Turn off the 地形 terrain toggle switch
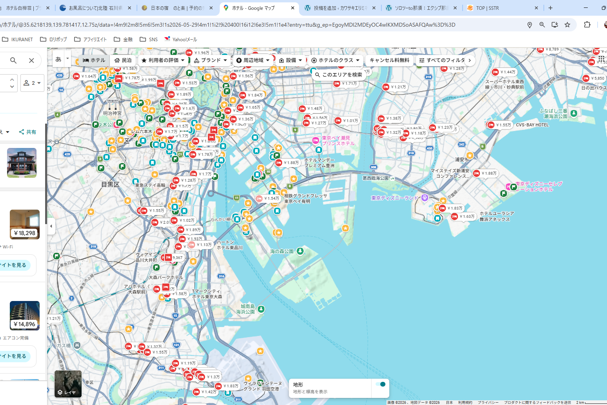Screen dimensions: 607x405 tap(380, 384)
